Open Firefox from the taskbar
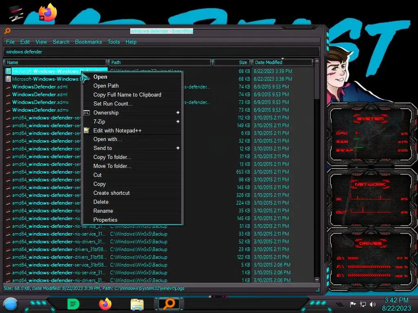418x313 pixels. click(105, 304)
